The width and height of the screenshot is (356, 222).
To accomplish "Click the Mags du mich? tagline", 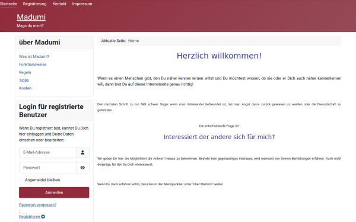I will (30, 26).
